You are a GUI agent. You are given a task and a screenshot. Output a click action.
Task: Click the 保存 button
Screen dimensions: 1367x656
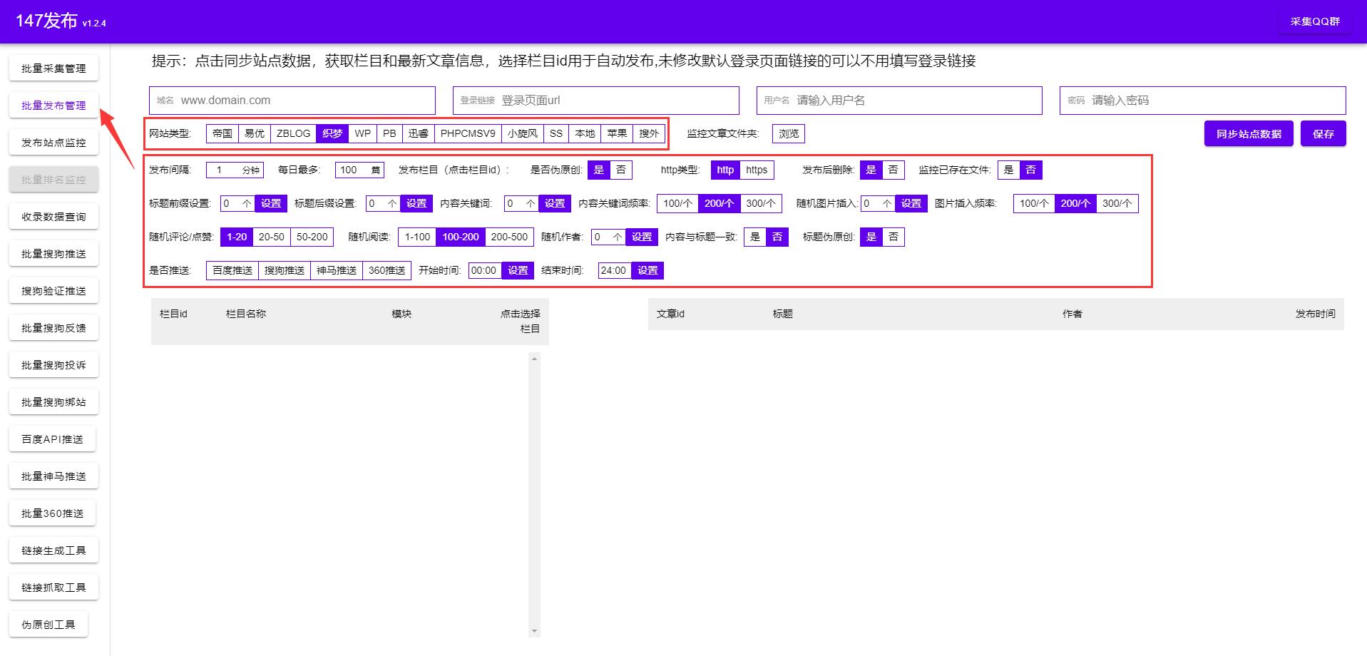tap(1324, 133)
